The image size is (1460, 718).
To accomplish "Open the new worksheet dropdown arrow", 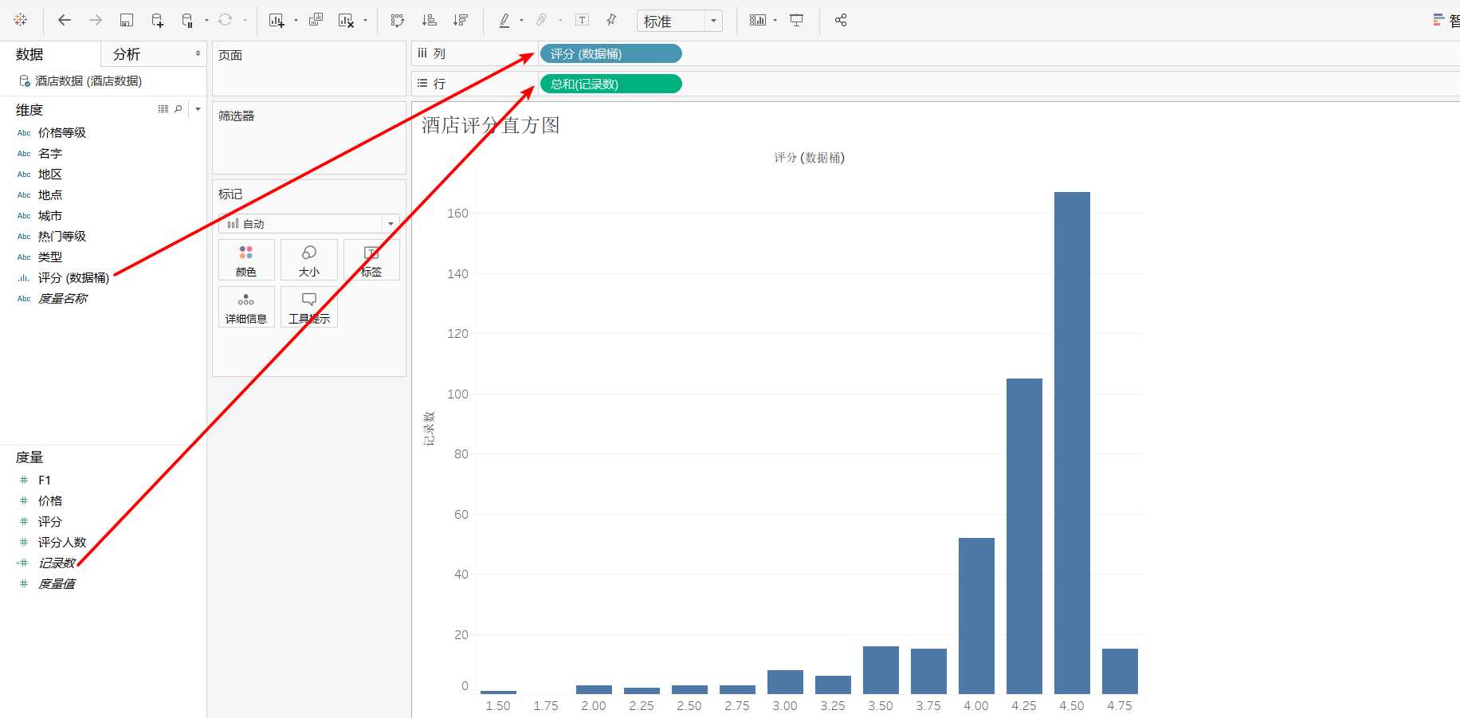I will (296, 21).
